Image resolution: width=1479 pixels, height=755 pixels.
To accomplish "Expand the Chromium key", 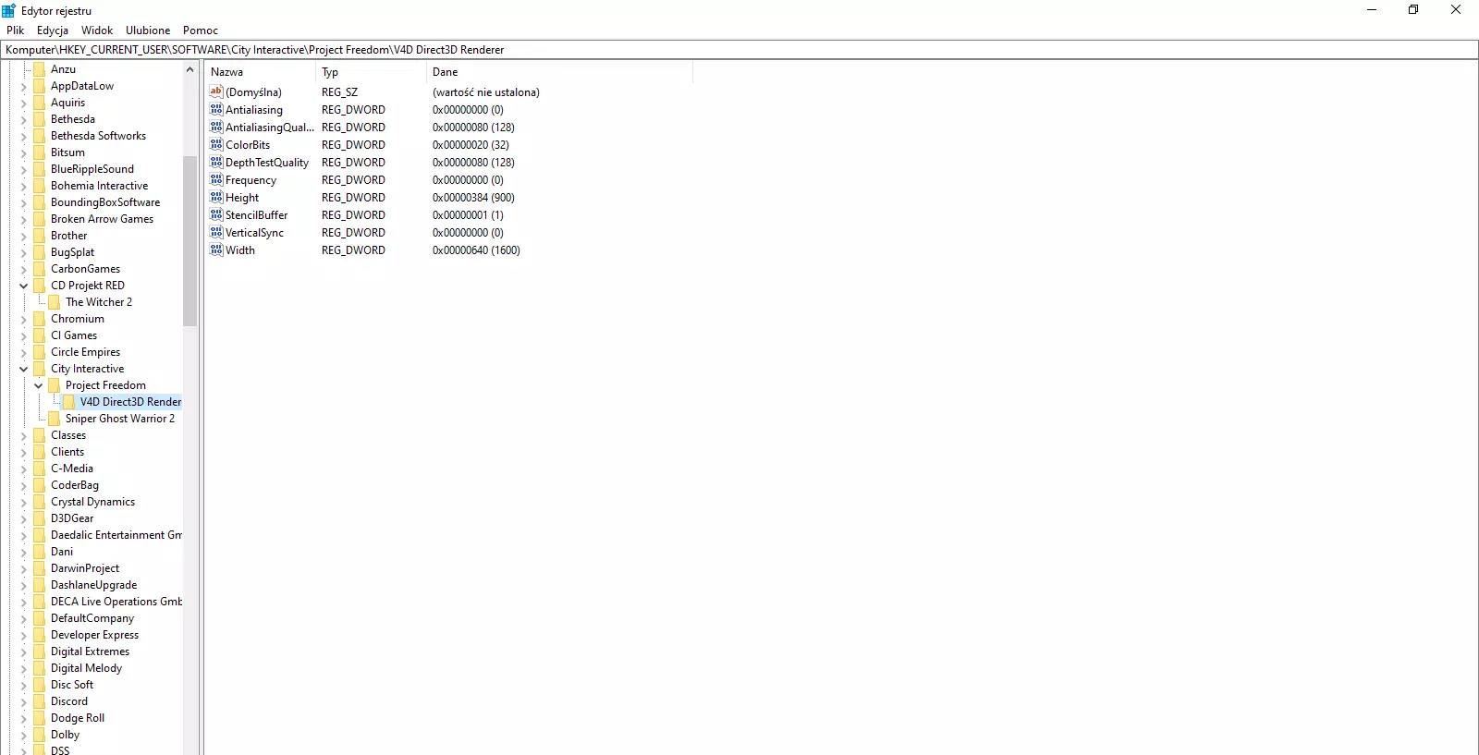I will (x=24, y=319).
